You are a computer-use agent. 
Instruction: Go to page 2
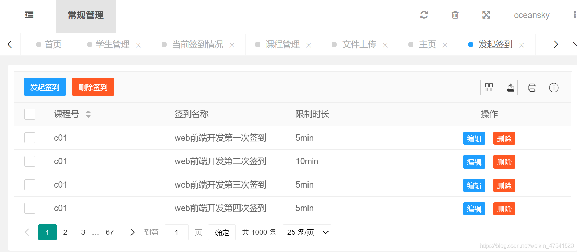point(65,232)
